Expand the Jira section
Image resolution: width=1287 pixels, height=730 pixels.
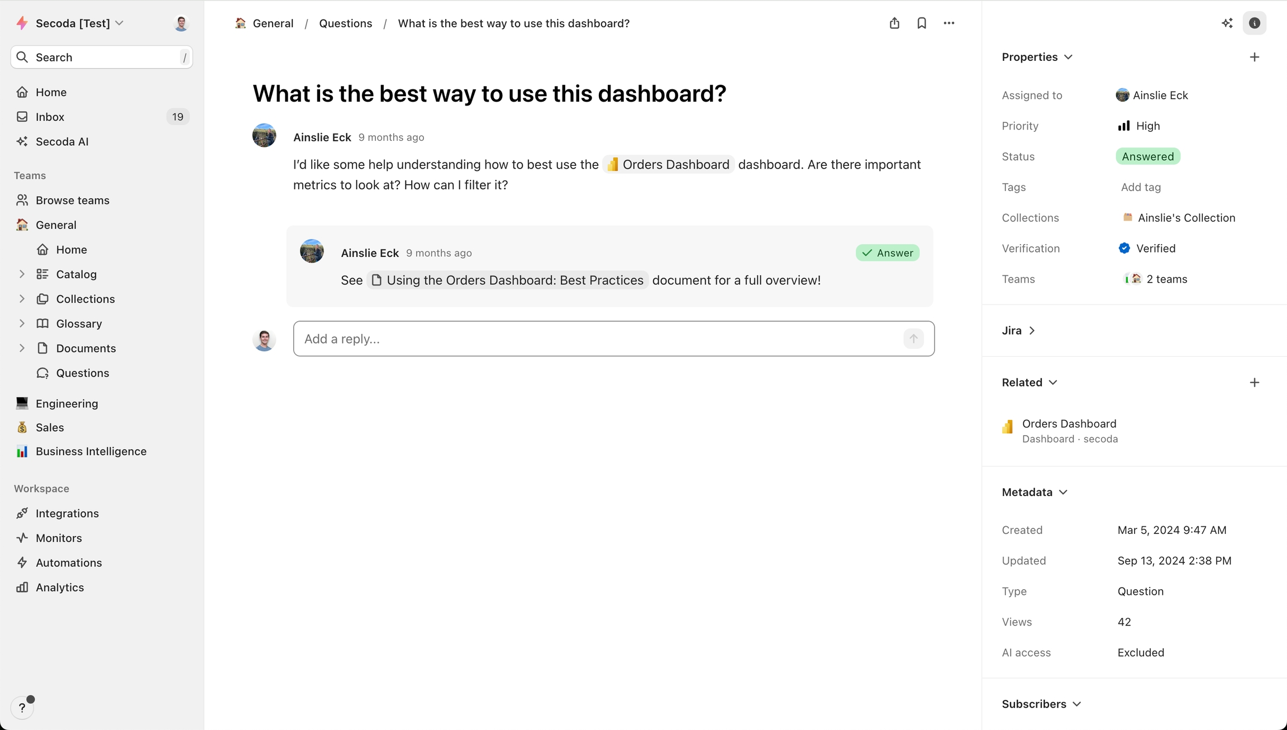tap(1018, 331)
